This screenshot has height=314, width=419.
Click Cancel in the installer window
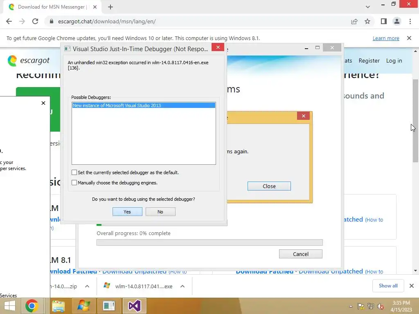(301, 254)
